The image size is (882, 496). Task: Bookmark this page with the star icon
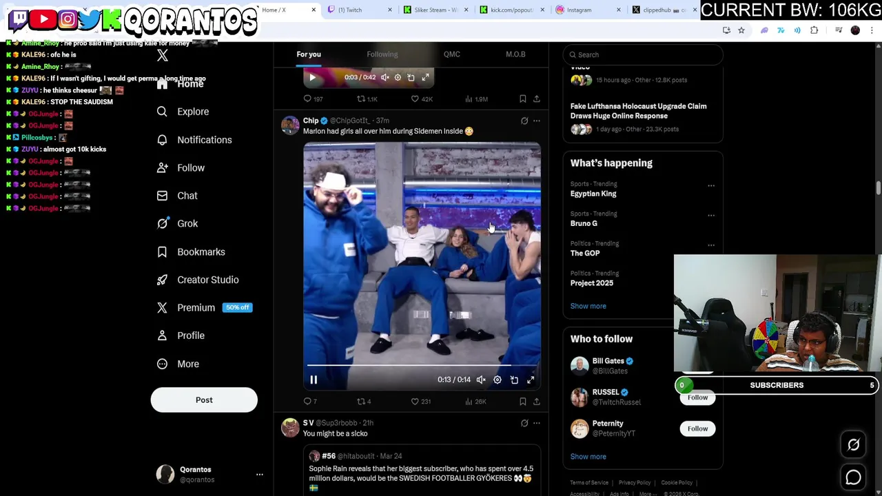point(741,30)
